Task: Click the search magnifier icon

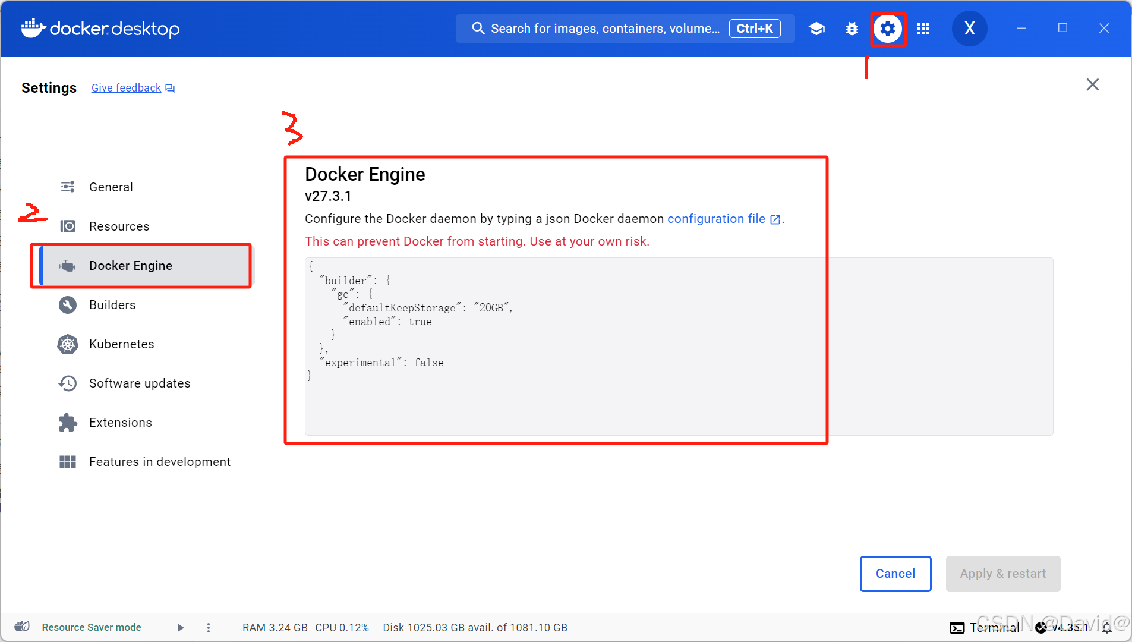Action: pyautogui.click(x=478, y=29)
